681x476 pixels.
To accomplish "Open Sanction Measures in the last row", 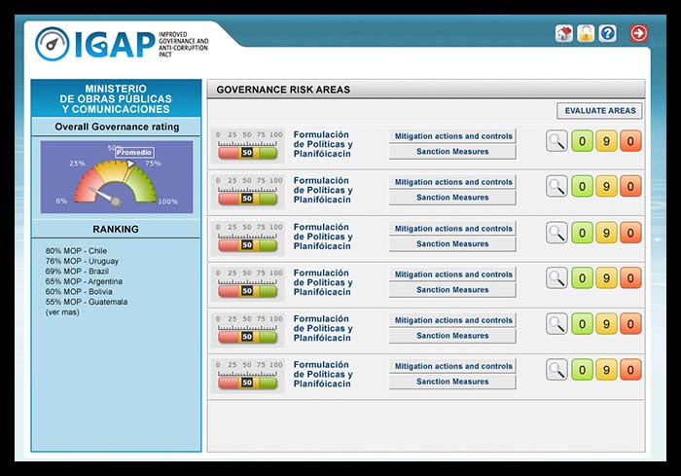I will [x=452, y=382].
